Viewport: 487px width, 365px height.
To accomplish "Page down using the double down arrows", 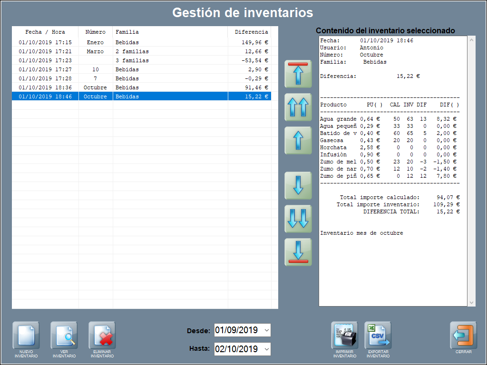I will click(298, 219).
